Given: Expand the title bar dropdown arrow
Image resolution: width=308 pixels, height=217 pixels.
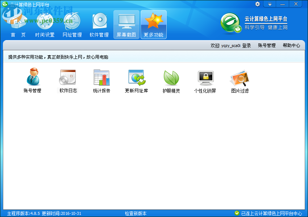Looking at the screenshot, I should (270, 4).
